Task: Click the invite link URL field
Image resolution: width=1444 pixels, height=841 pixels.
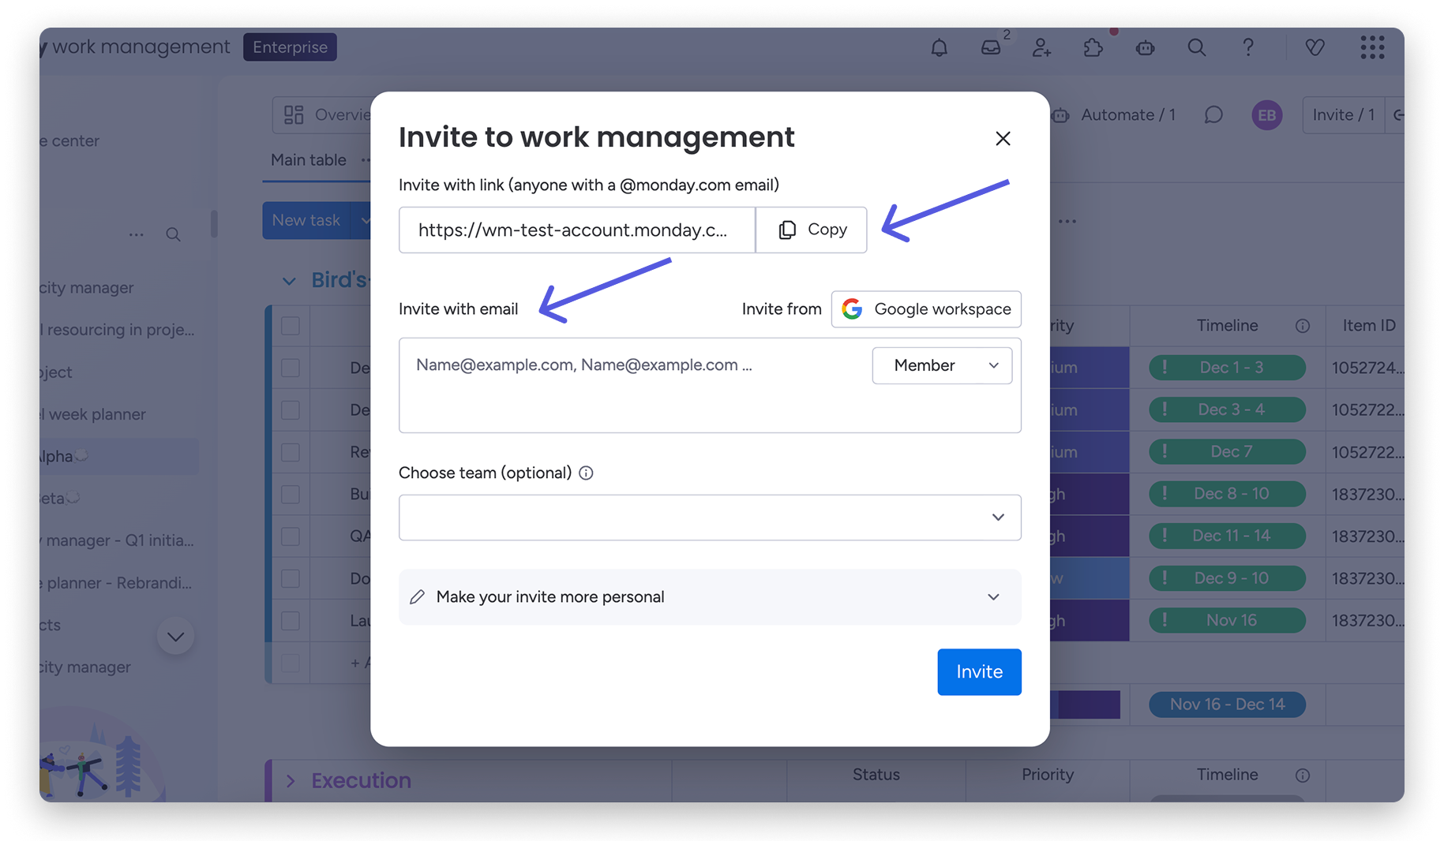Action: coord(577,230)
